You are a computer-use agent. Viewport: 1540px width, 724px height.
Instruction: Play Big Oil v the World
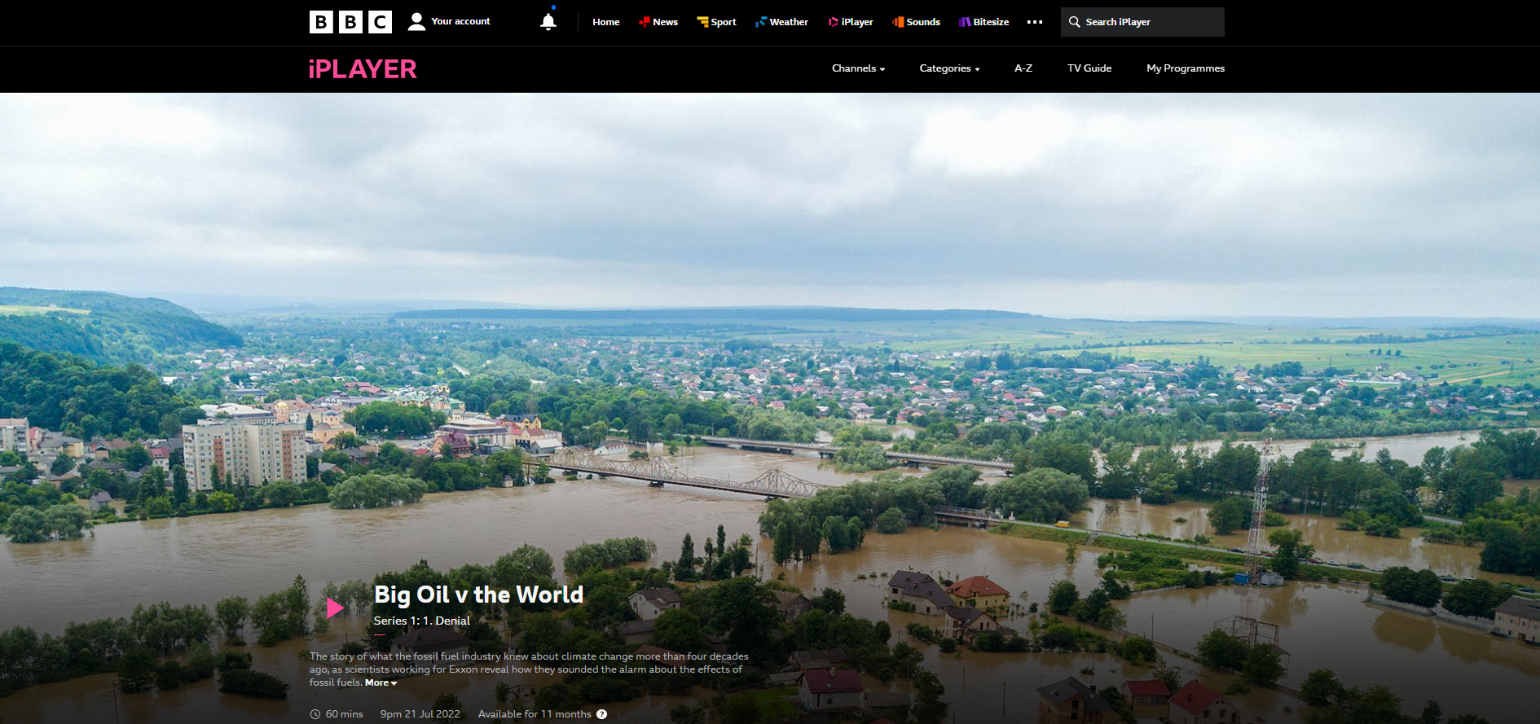pyautogui.click(x=334, y=608)
